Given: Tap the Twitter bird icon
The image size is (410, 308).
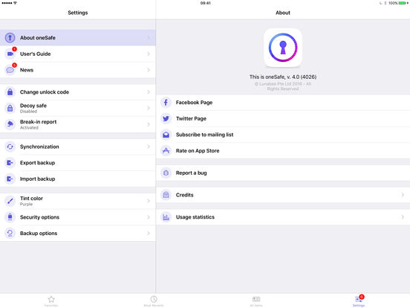Looking at the screenshot, I should click(x=166, y=118).
